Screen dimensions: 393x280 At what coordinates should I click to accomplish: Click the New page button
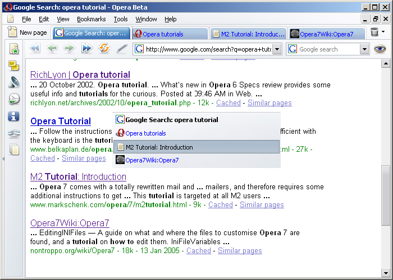coord(27,33)
